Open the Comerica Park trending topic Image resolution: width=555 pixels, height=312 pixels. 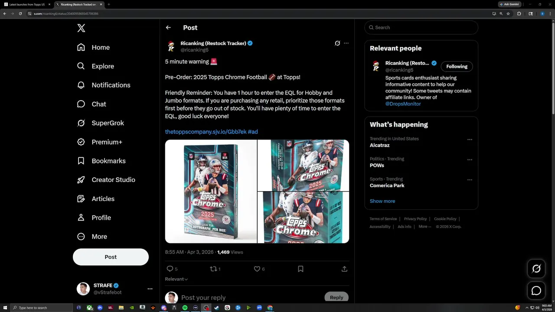(x=387, y=185)
